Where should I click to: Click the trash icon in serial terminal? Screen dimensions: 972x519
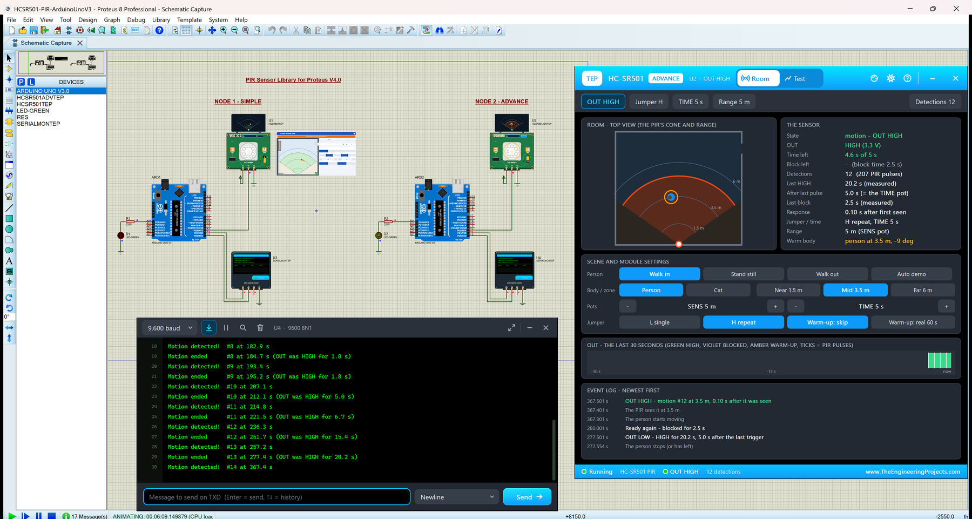click(260, 328)
